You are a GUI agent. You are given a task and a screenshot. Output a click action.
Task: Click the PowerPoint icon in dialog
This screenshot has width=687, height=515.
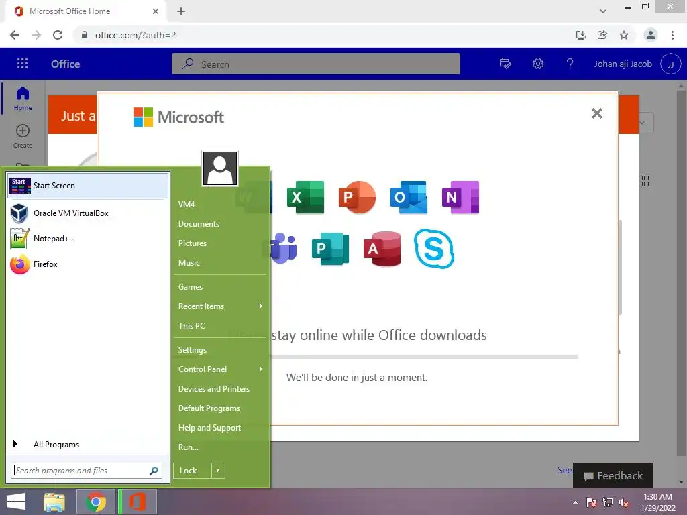[x=357, y=197]
